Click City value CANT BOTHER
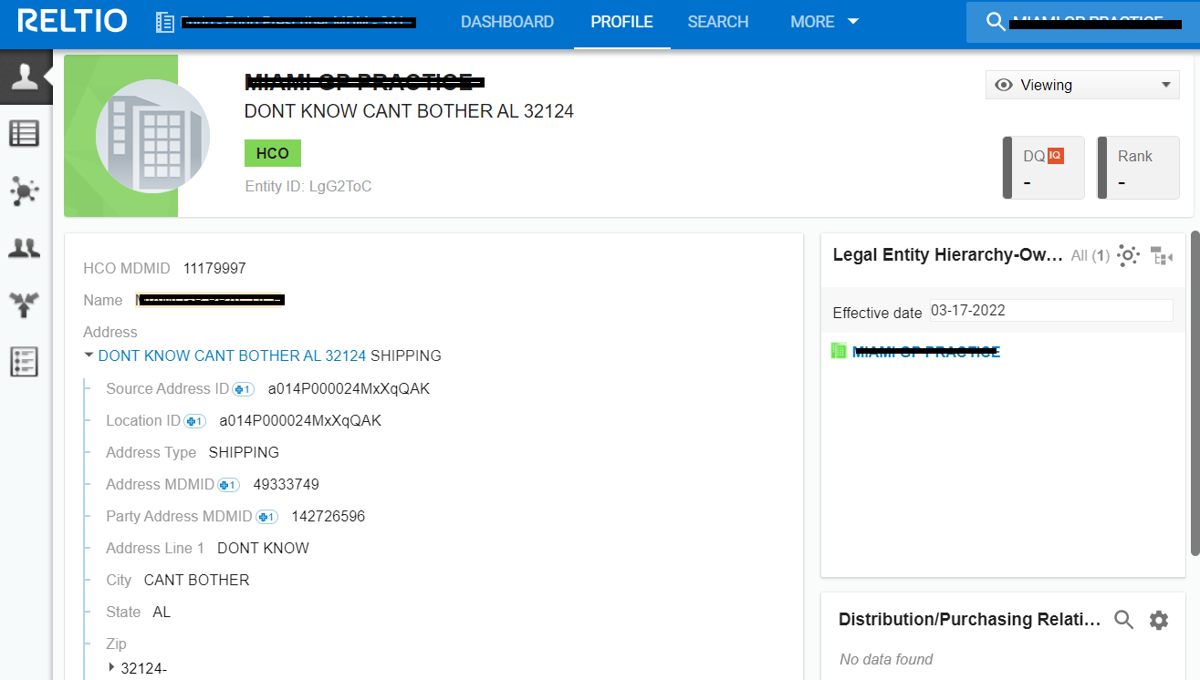 [196, 581]
